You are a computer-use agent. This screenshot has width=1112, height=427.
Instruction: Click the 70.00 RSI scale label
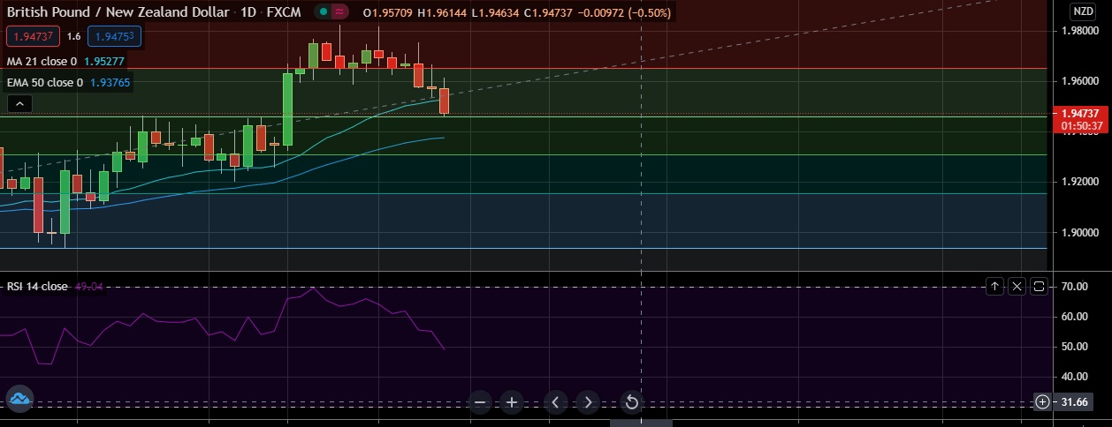pyautogui.click(x=1073, y=287)
